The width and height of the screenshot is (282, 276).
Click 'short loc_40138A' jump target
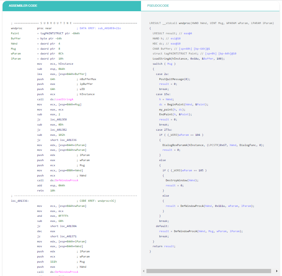pos(63,226)
